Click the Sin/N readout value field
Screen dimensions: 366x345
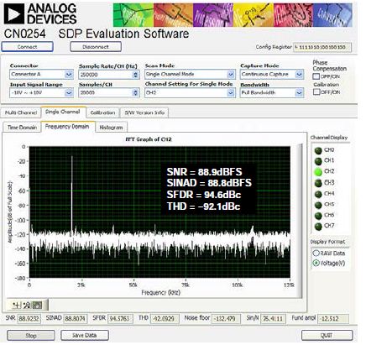pos(273,318)
